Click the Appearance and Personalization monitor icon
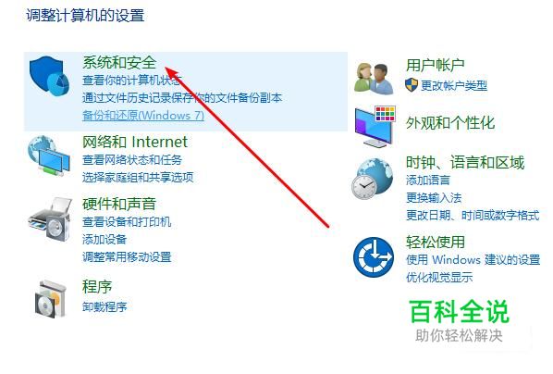The height and width of the screenshot is (374, 553). [375, 126]
